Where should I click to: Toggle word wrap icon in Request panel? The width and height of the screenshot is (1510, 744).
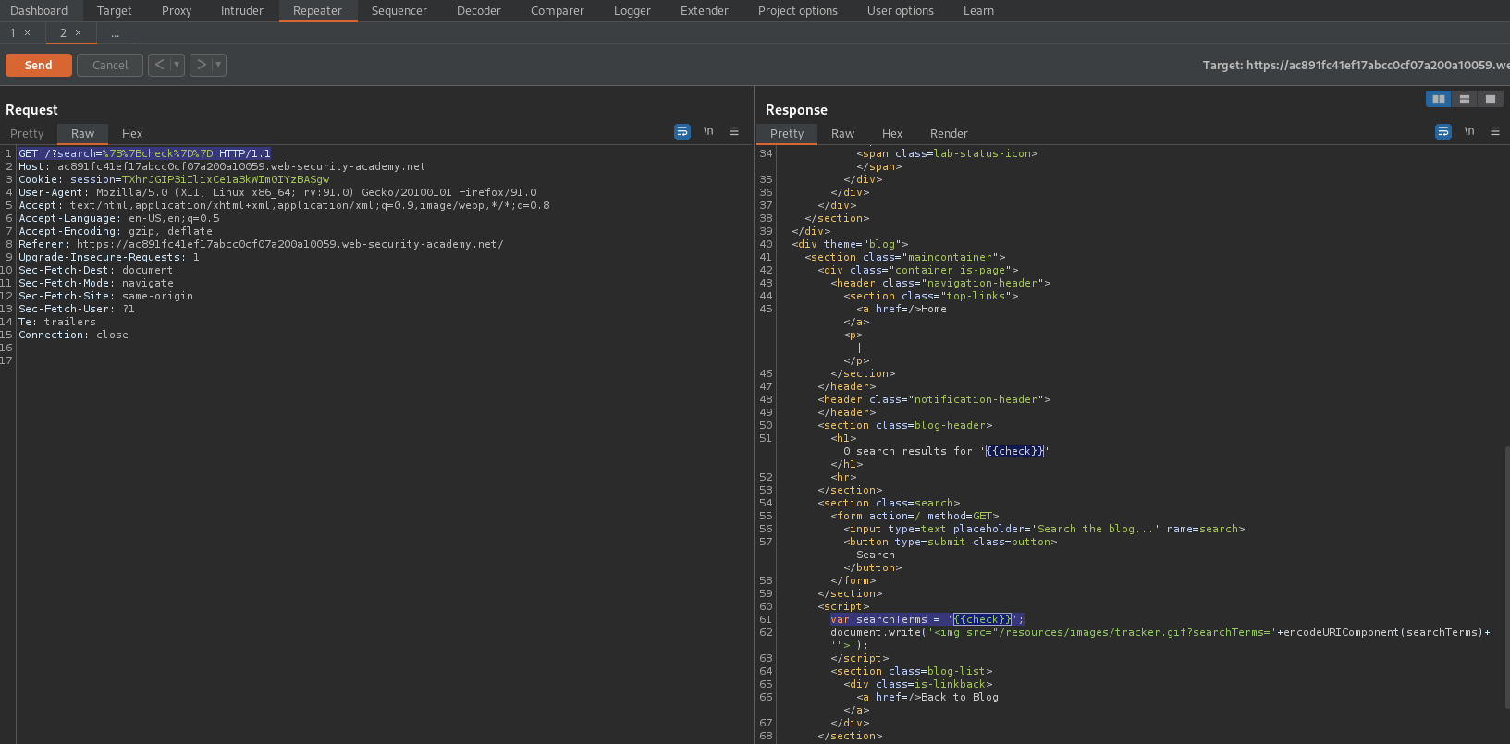coord(682,132)
